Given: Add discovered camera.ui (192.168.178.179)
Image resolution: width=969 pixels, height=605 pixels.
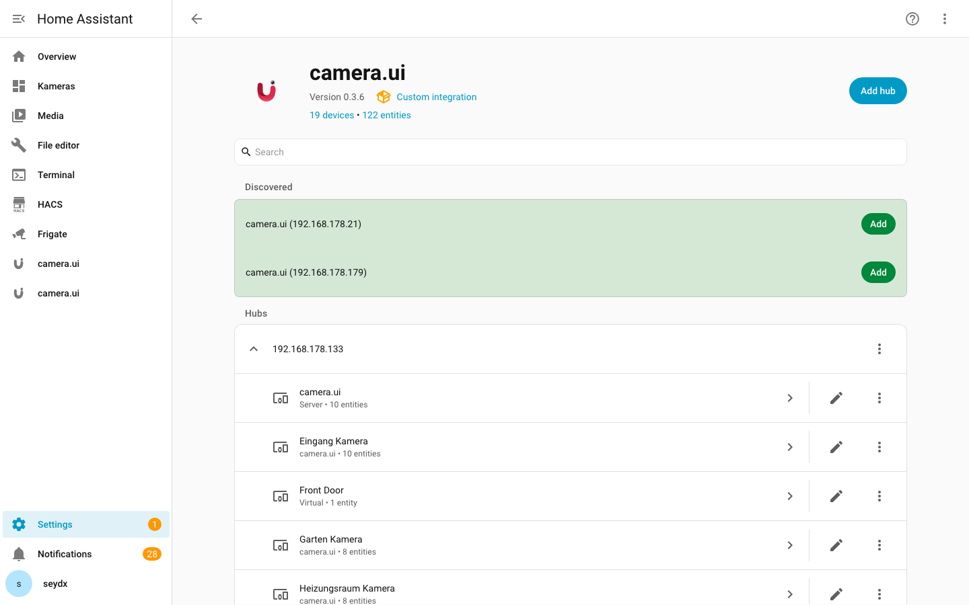Looking at the screenshot, I should tap(878, 272).
